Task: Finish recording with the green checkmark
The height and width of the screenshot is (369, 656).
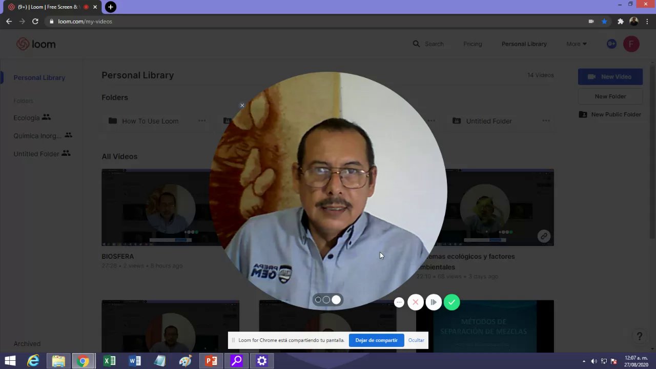Action: click(452, 302)
